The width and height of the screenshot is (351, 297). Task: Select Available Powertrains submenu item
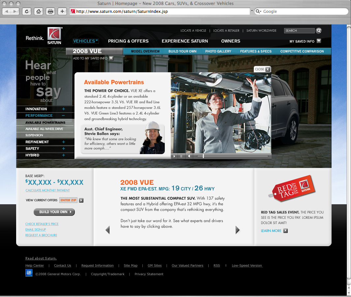(45, 123)
